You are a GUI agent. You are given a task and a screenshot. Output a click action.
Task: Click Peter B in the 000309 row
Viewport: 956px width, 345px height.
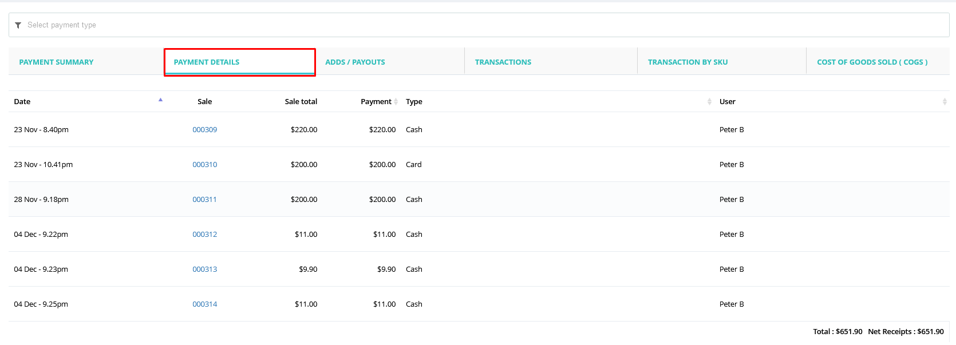[x=732, y=129]
